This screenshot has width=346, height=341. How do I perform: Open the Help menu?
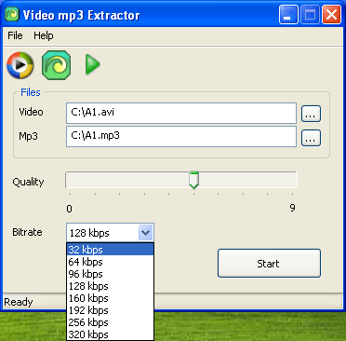click(x=44, y=35)
